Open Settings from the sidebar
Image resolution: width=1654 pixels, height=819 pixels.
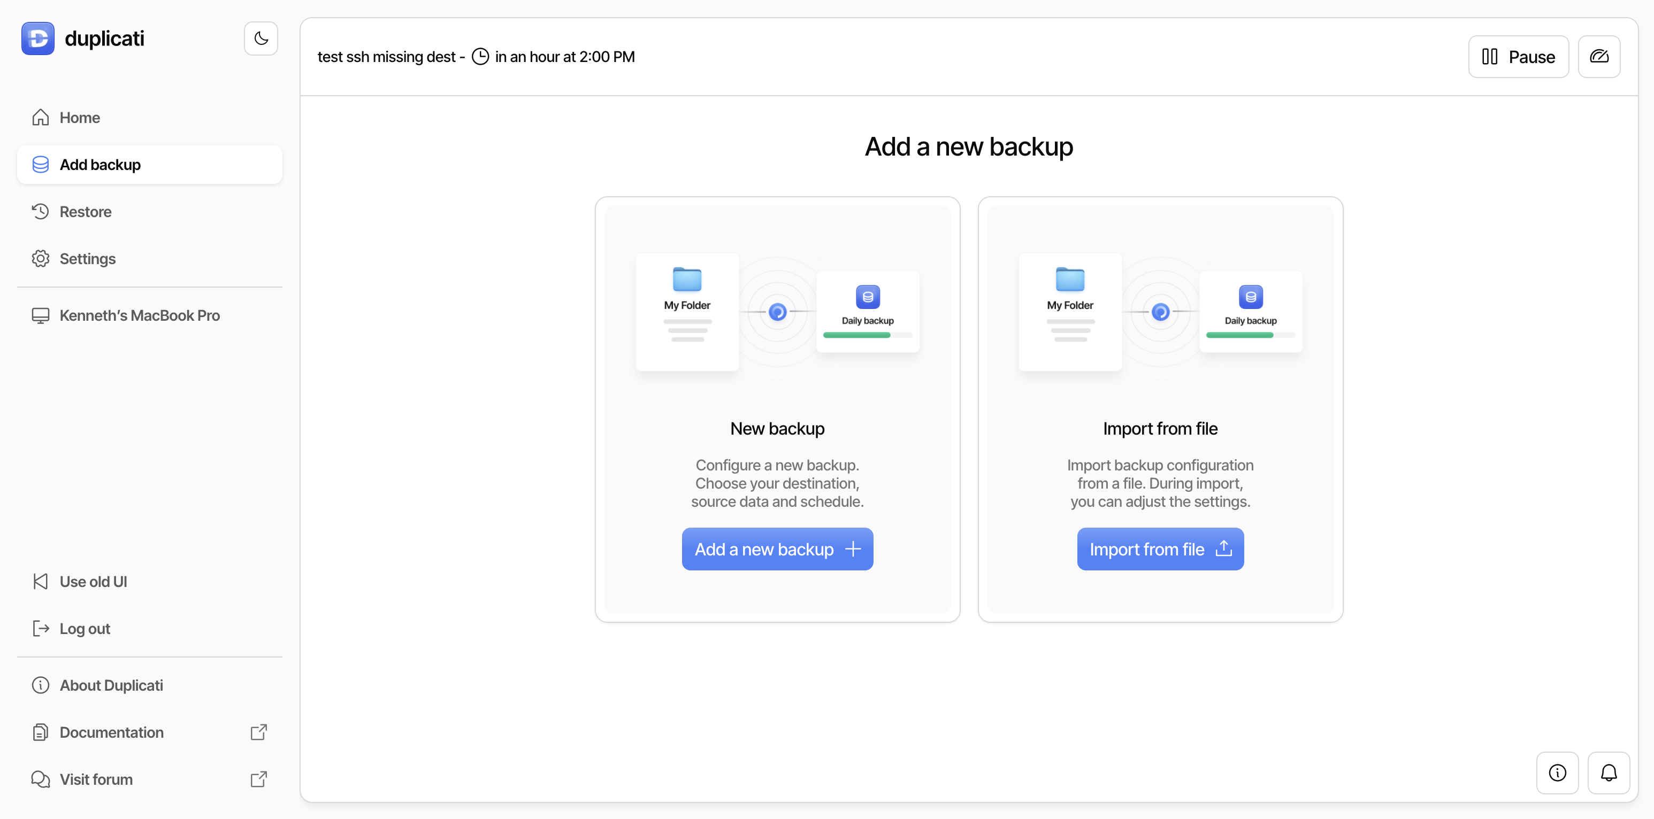[87, 259]
